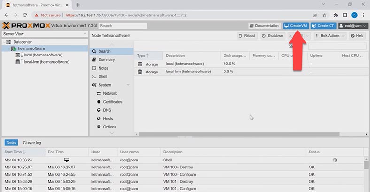Collapse the Datacenter tree expander
This screenshot has width=370, height=192.
(x=4, y=42)
